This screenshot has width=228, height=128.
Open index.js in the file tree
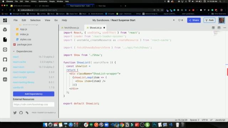(x=24, y=34)
